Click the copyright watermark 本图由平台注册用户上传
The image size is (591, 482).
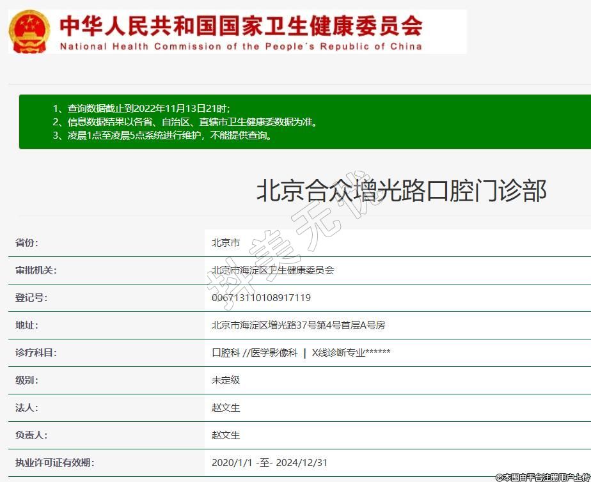tap(542, 477)
